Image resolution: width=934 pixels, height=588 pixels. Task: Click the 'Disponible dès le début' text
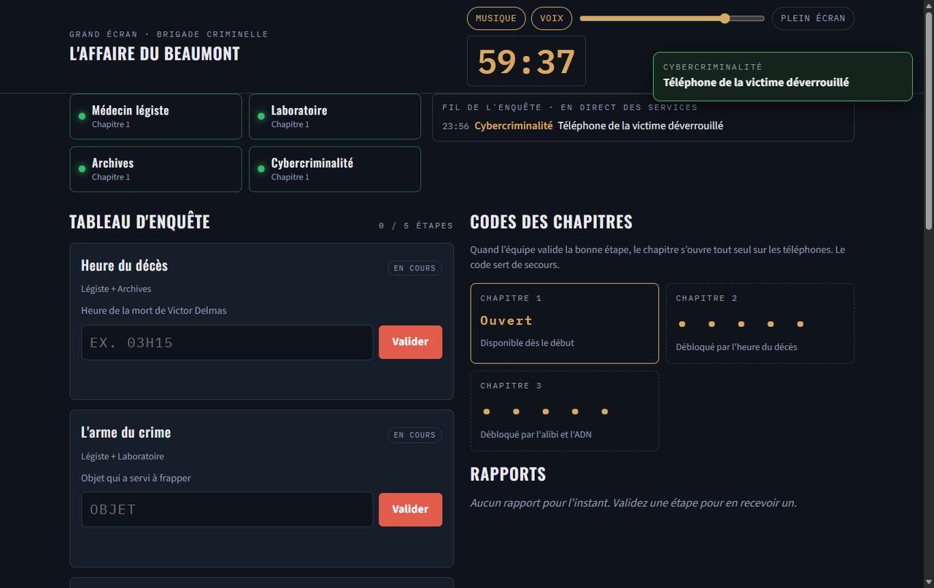[527, 343]
